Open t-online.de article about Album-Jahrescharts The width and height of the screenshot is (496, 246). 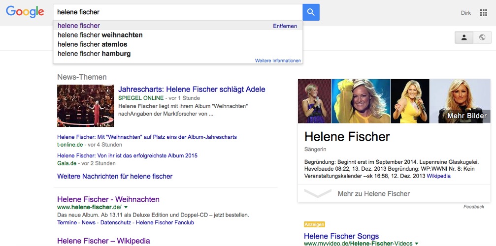click(x=147, y=137)
